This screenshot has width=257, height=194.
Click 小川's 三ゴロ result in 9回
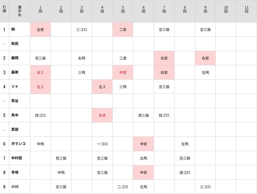(x=205, y=187)
